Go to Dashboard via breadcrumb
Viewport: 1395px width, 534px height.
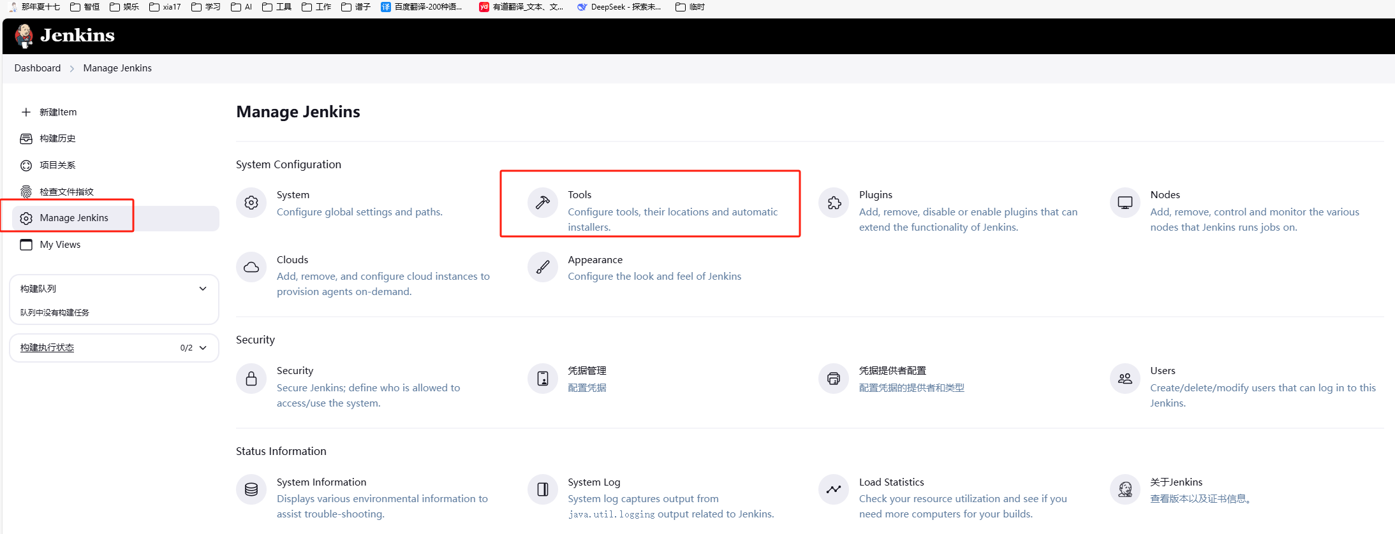(x=38, y=68)
